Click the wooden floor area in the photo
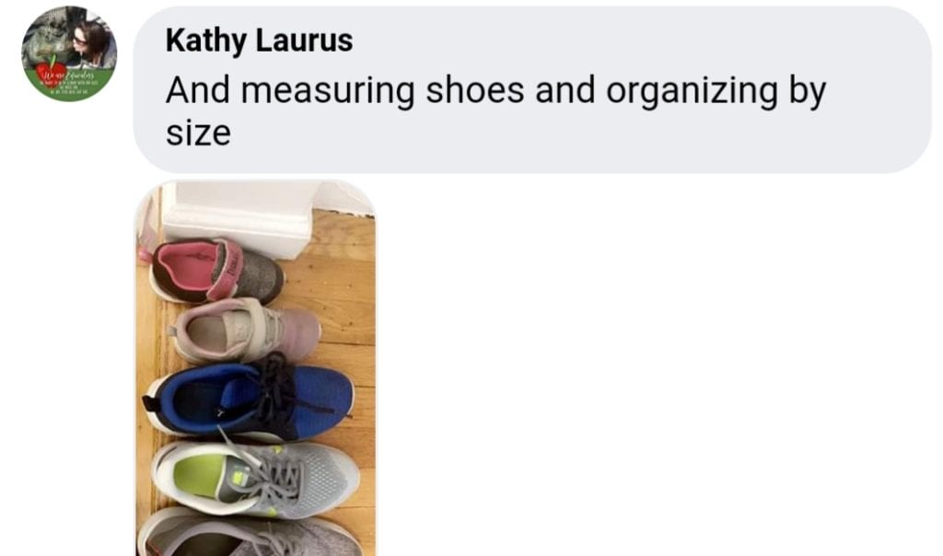 (x=346, y=288)
